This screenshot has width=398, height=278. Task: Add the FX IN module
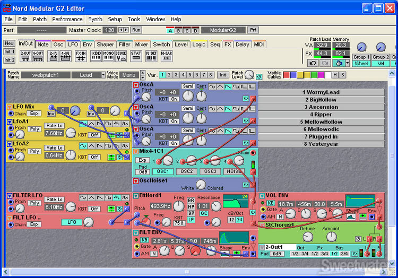pos(81,56)
